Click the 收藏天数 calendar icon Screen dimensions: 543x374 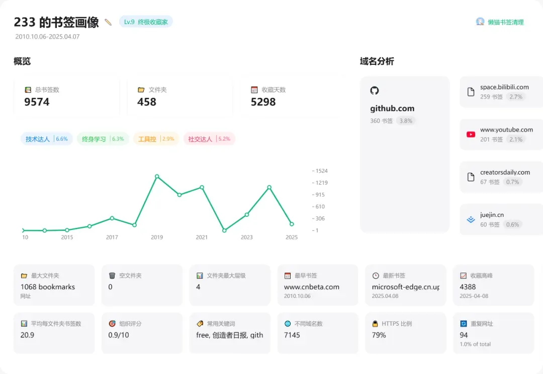254,90
